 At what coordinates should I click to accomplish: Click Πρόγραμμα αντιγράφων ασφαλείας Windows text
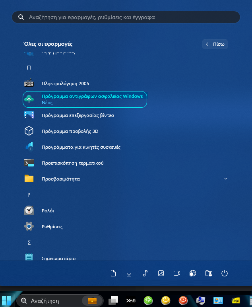[x=92, y=96]
